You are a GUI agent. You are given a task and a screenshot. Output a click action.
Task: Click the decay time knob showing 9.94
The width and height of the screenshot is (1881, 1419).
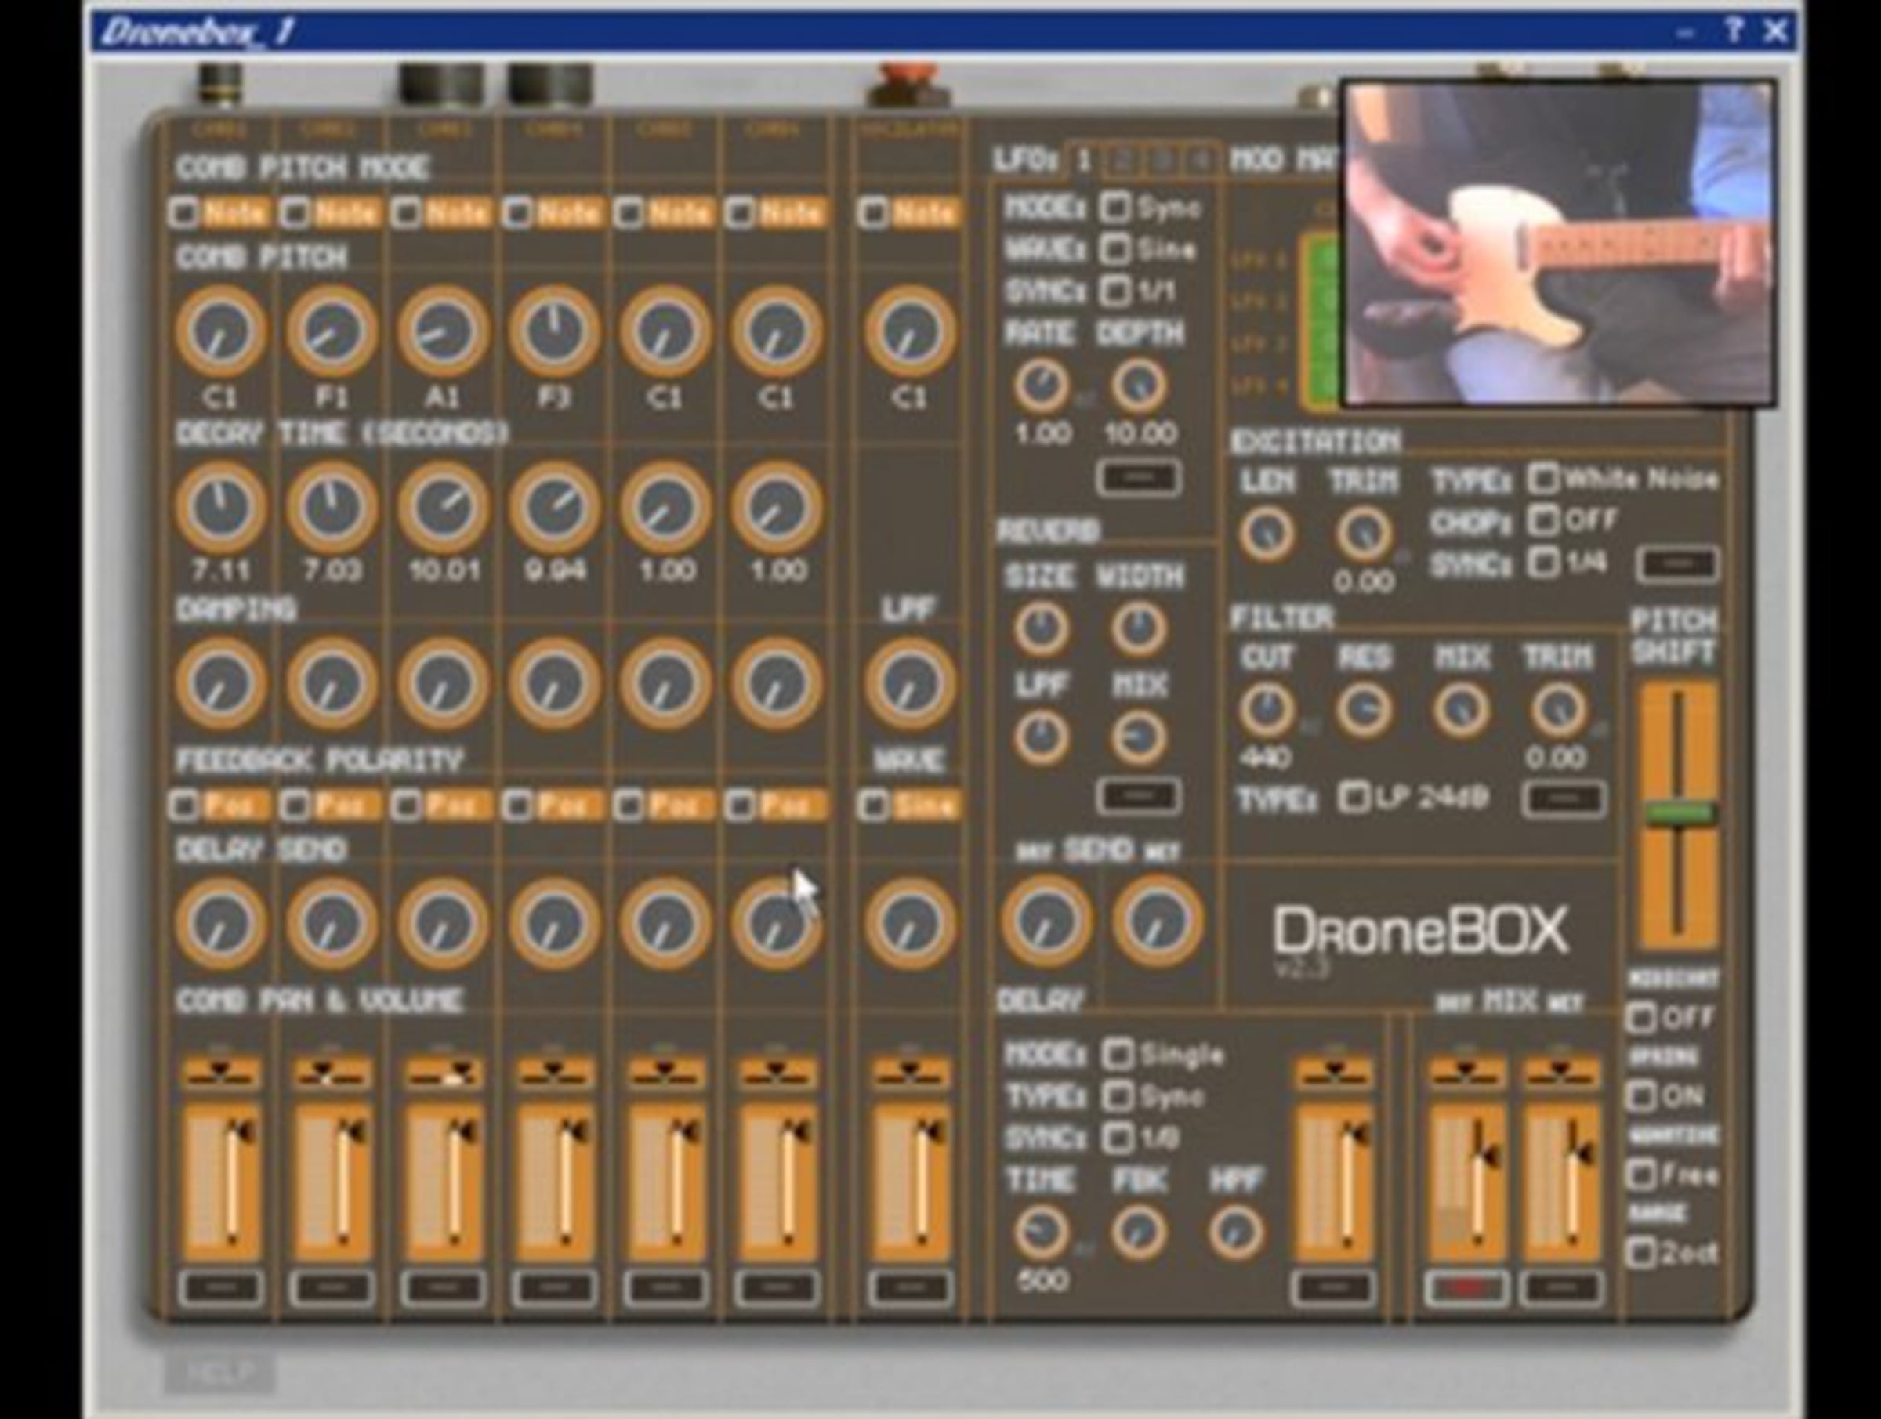click(554, 508)
